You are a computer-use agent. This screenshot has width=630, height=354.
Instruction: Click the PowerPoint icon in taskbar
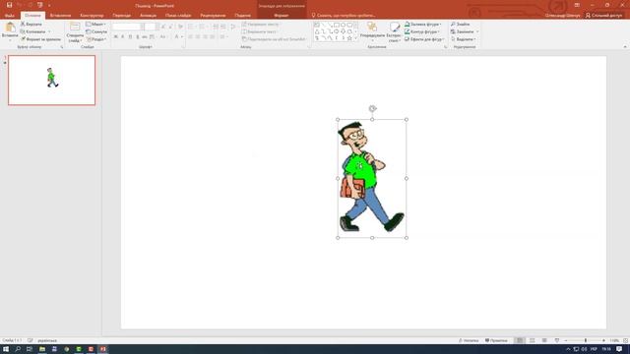[102, 349]
